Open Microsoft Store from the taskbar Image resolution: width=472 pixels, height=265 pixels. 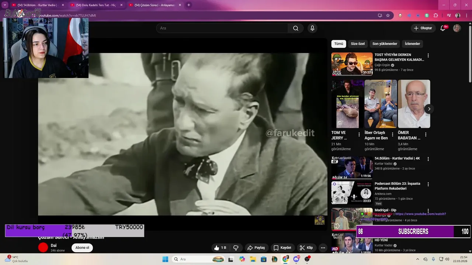pos(264,259)
